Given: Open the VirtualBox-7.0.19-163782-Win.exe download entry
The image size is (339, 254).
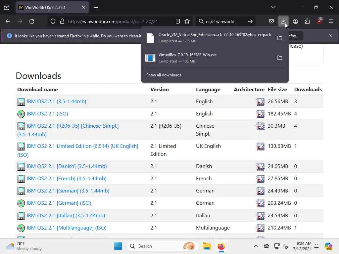Looking at the screenshot, I should coord(209,58).
